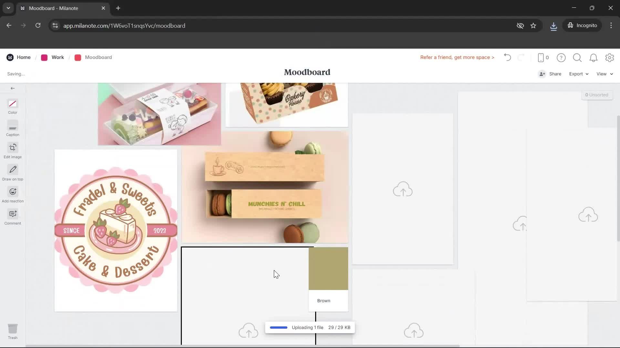
Task: Click the Undo arrow
Action: tap(507, 57)
